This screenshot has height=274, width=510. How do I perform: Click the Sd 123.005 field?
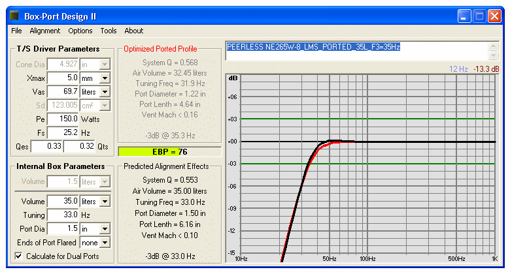[63, 105]
